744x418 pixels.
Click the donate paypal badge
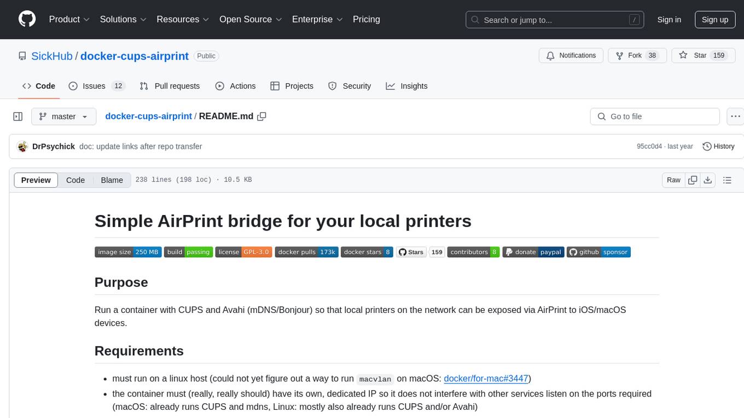533,252
